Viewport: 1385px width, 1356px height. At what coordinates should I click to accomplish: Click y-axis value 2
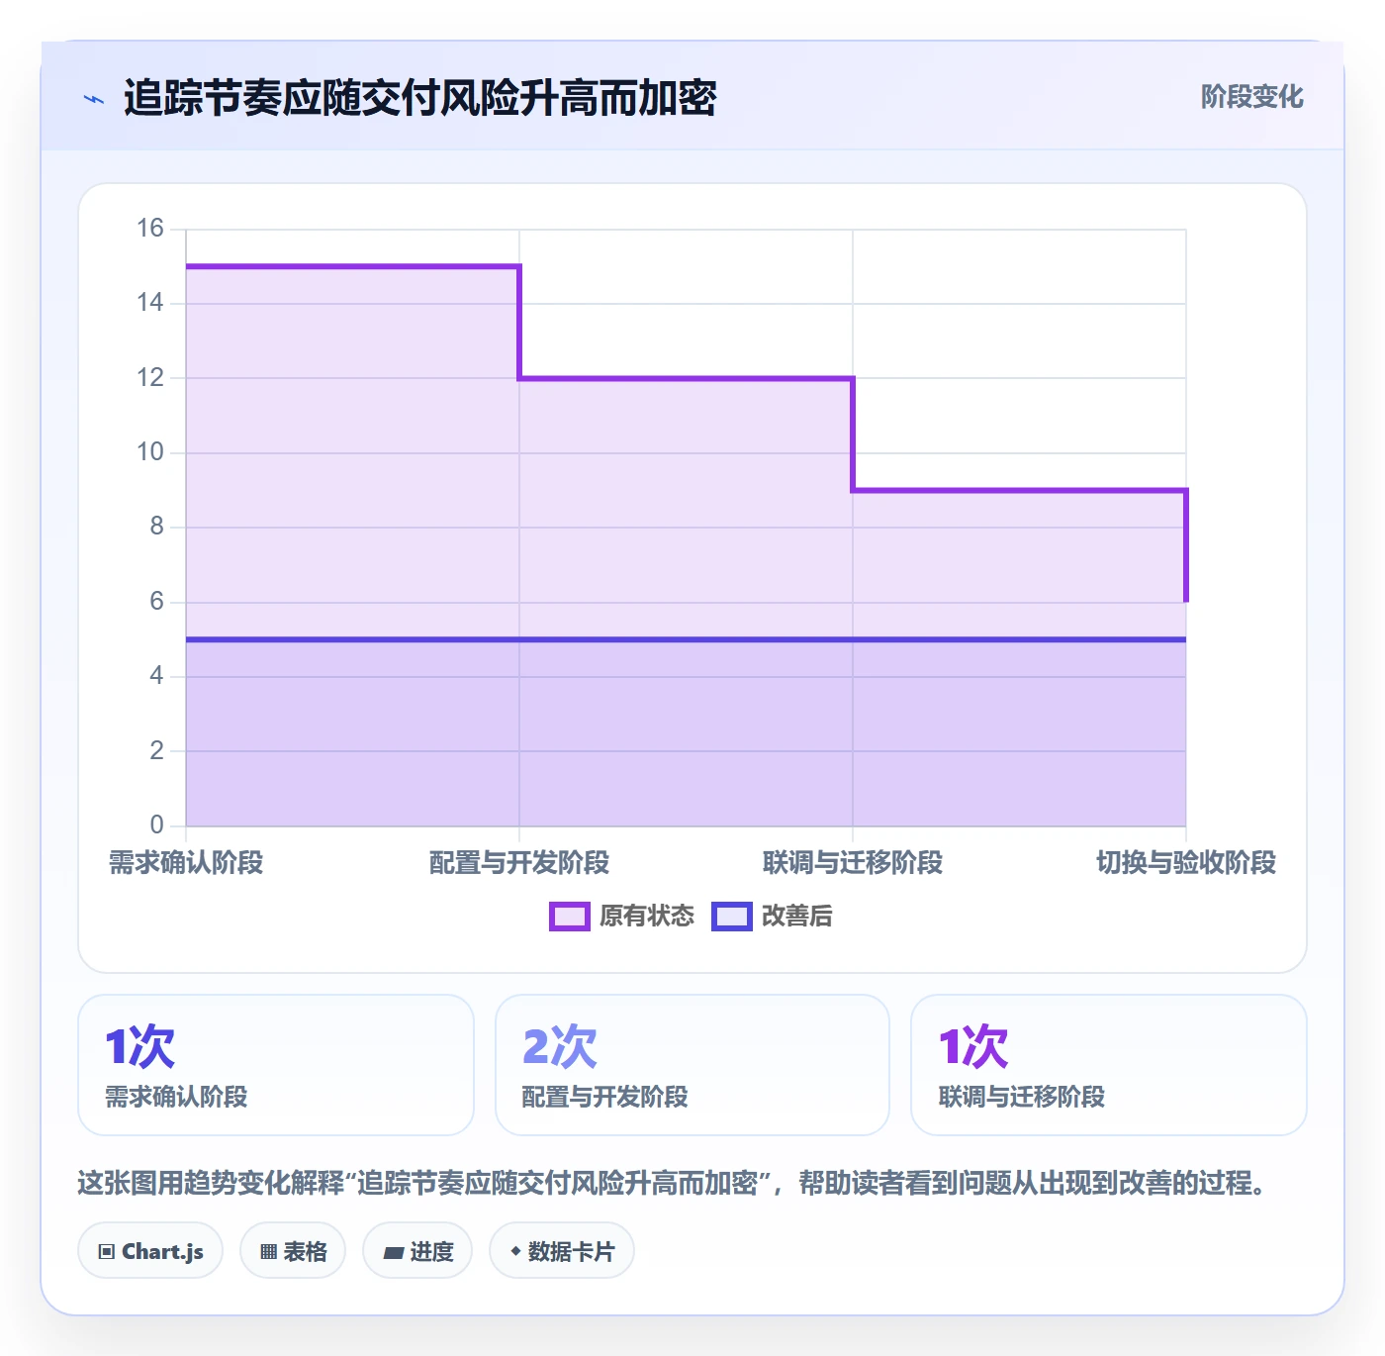156,751
